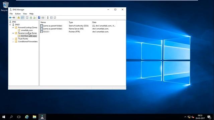Click the record icon next to 10.0.0.1
The image size is (214, 120).
coord(41,32)
